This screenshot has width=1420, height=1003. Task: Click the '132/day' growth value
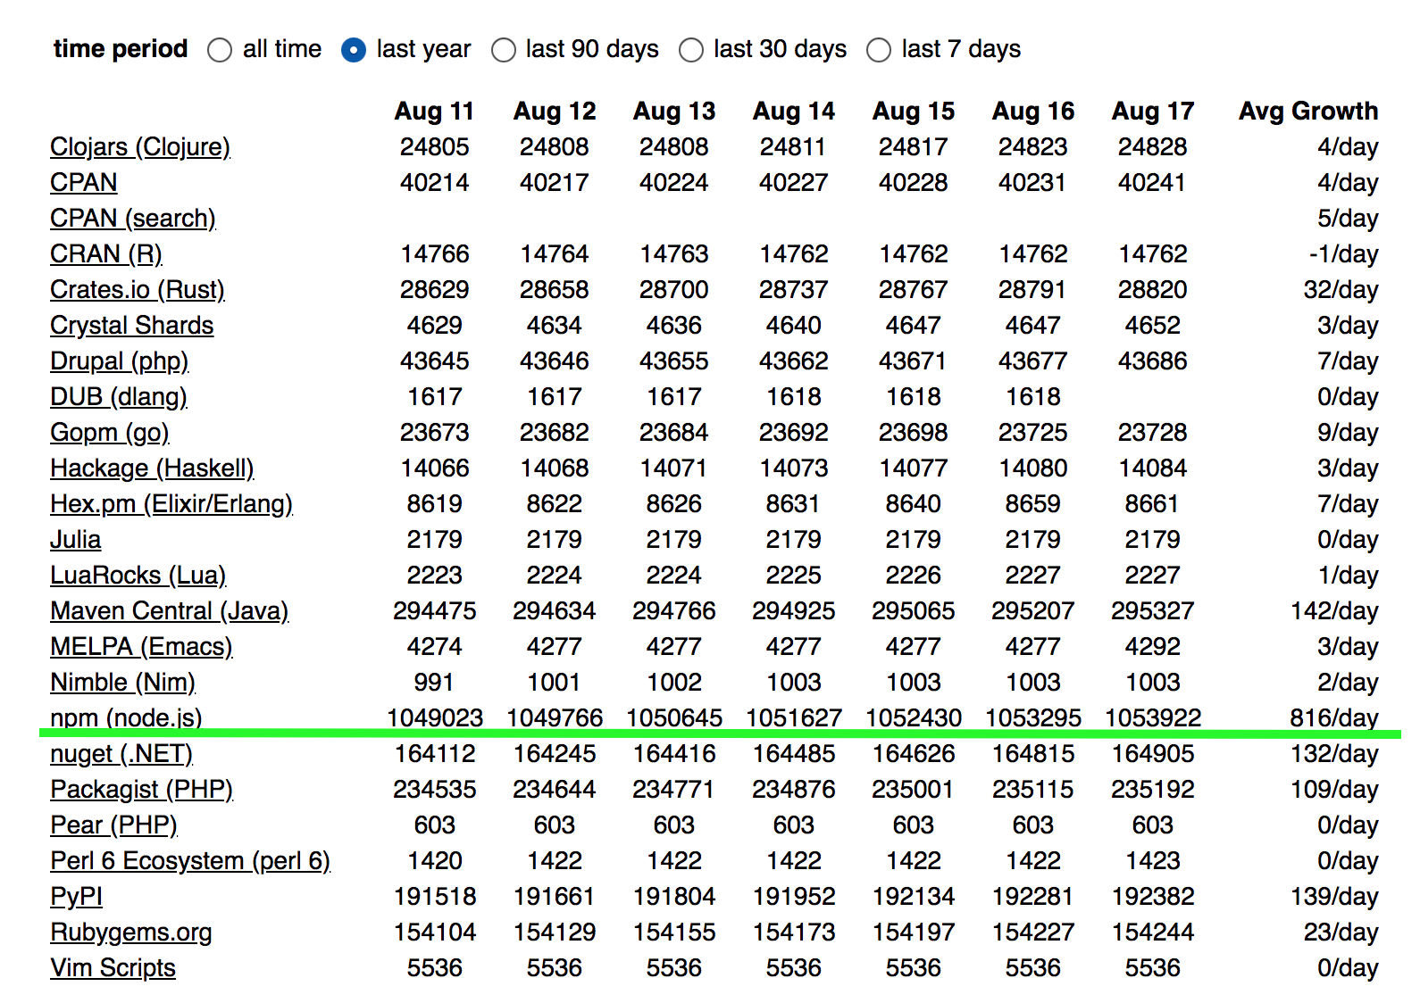pos(1334,754)
